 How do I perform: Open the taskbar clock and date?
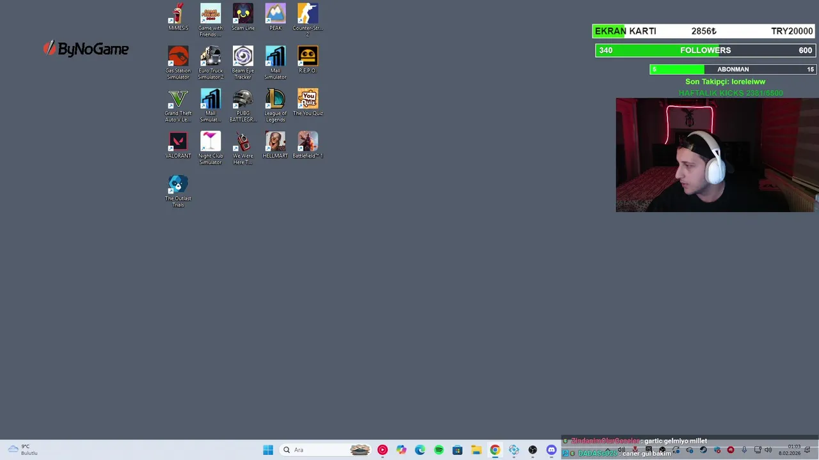790,450
